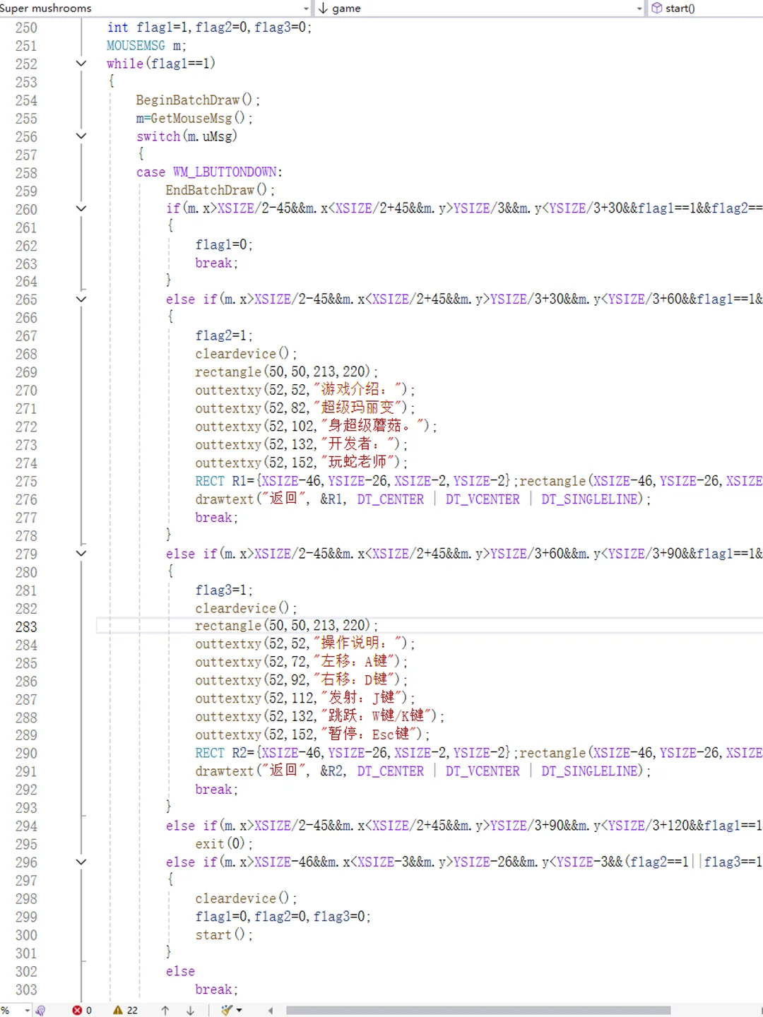Go to previous issue with up arrow
The image size is (763, 1017).
[165, 1011]
